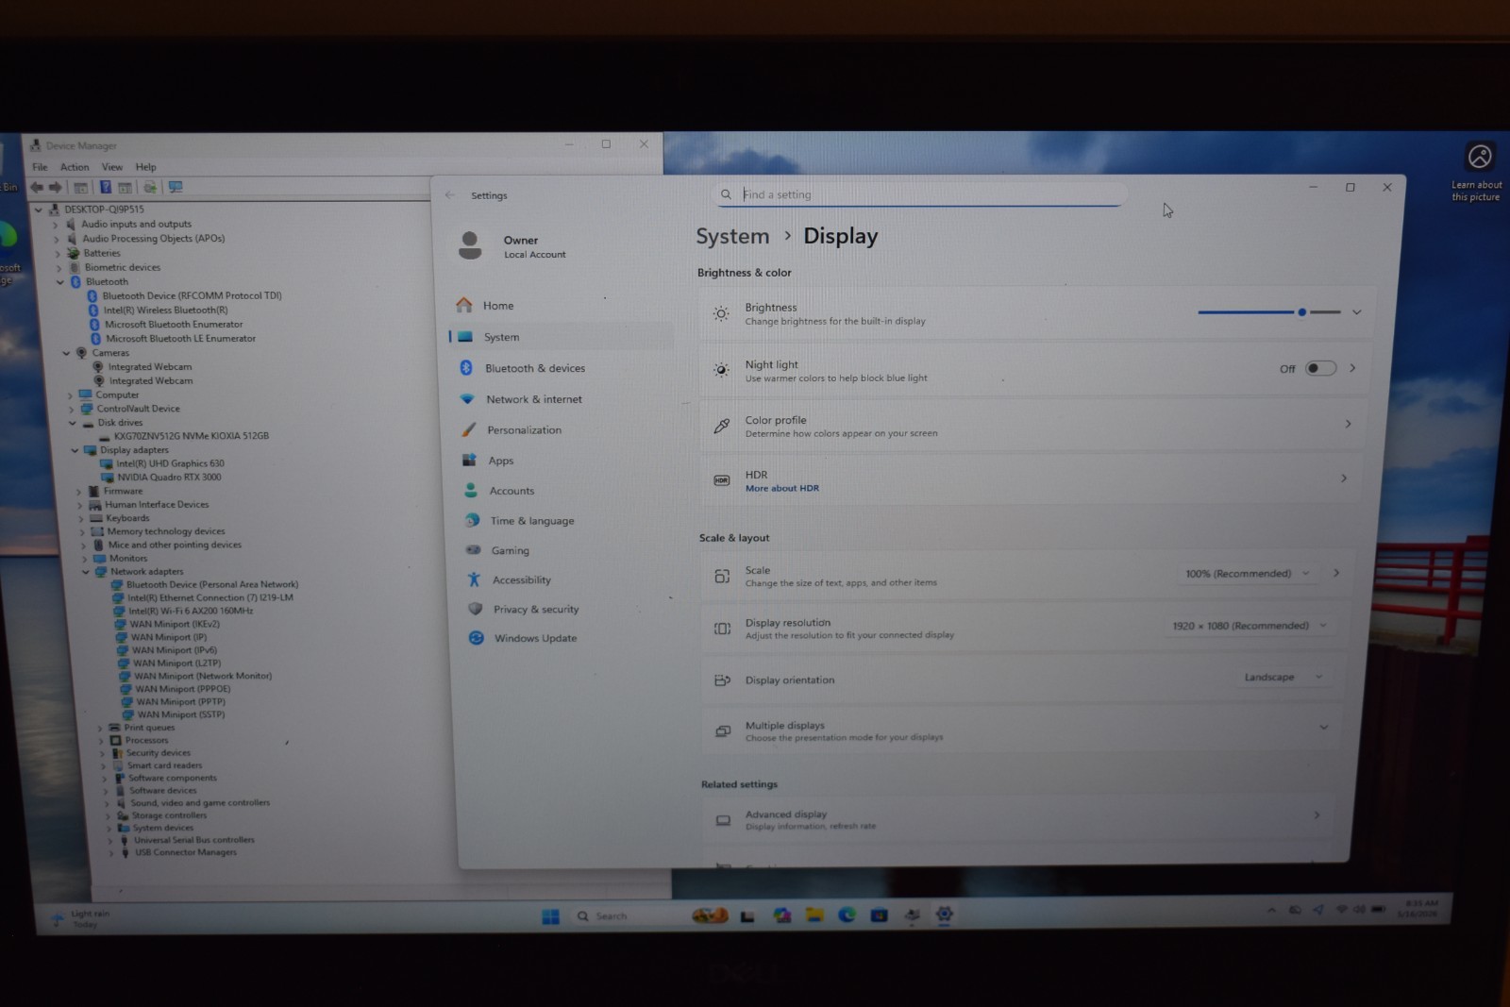Viewport: 1510px width, 1007px height.
Task: Expand the Multiple displays section
Action: (x=1323, y=728)
